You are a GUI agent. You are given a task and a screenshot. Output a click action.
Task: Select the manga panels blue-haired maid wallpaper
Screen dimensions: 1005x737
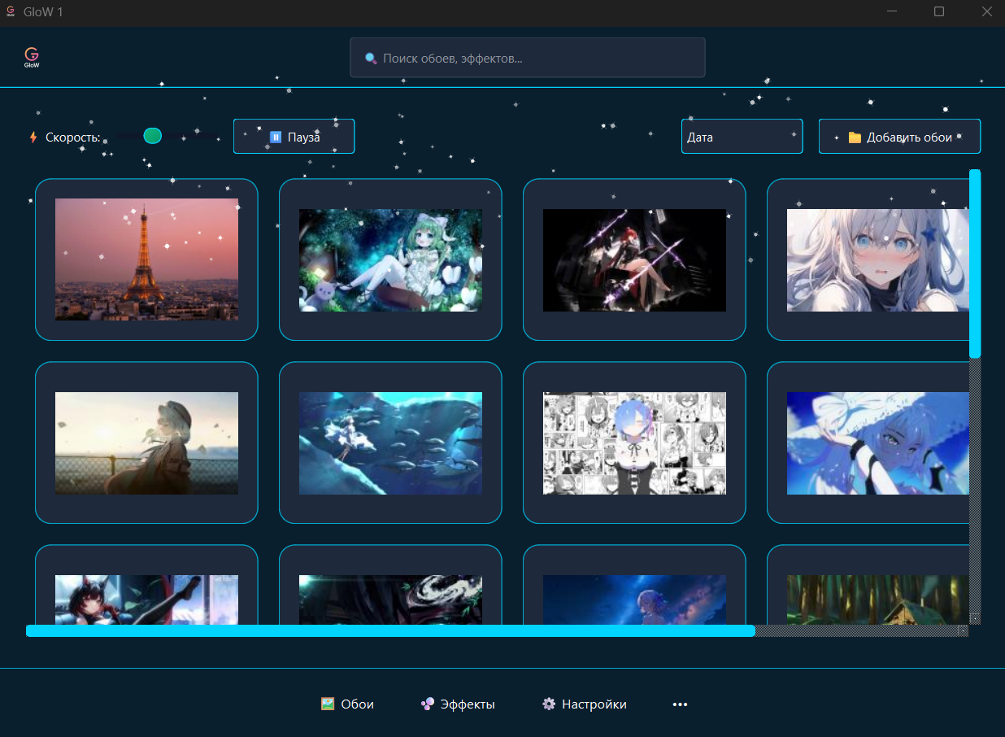tap(634, 443)
